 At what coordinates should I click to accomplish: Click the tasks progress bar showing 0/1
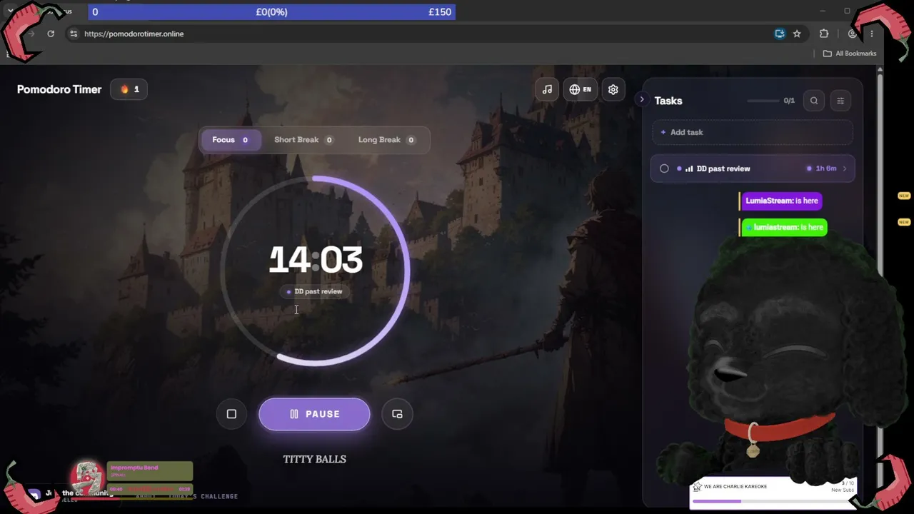(763, 101)
